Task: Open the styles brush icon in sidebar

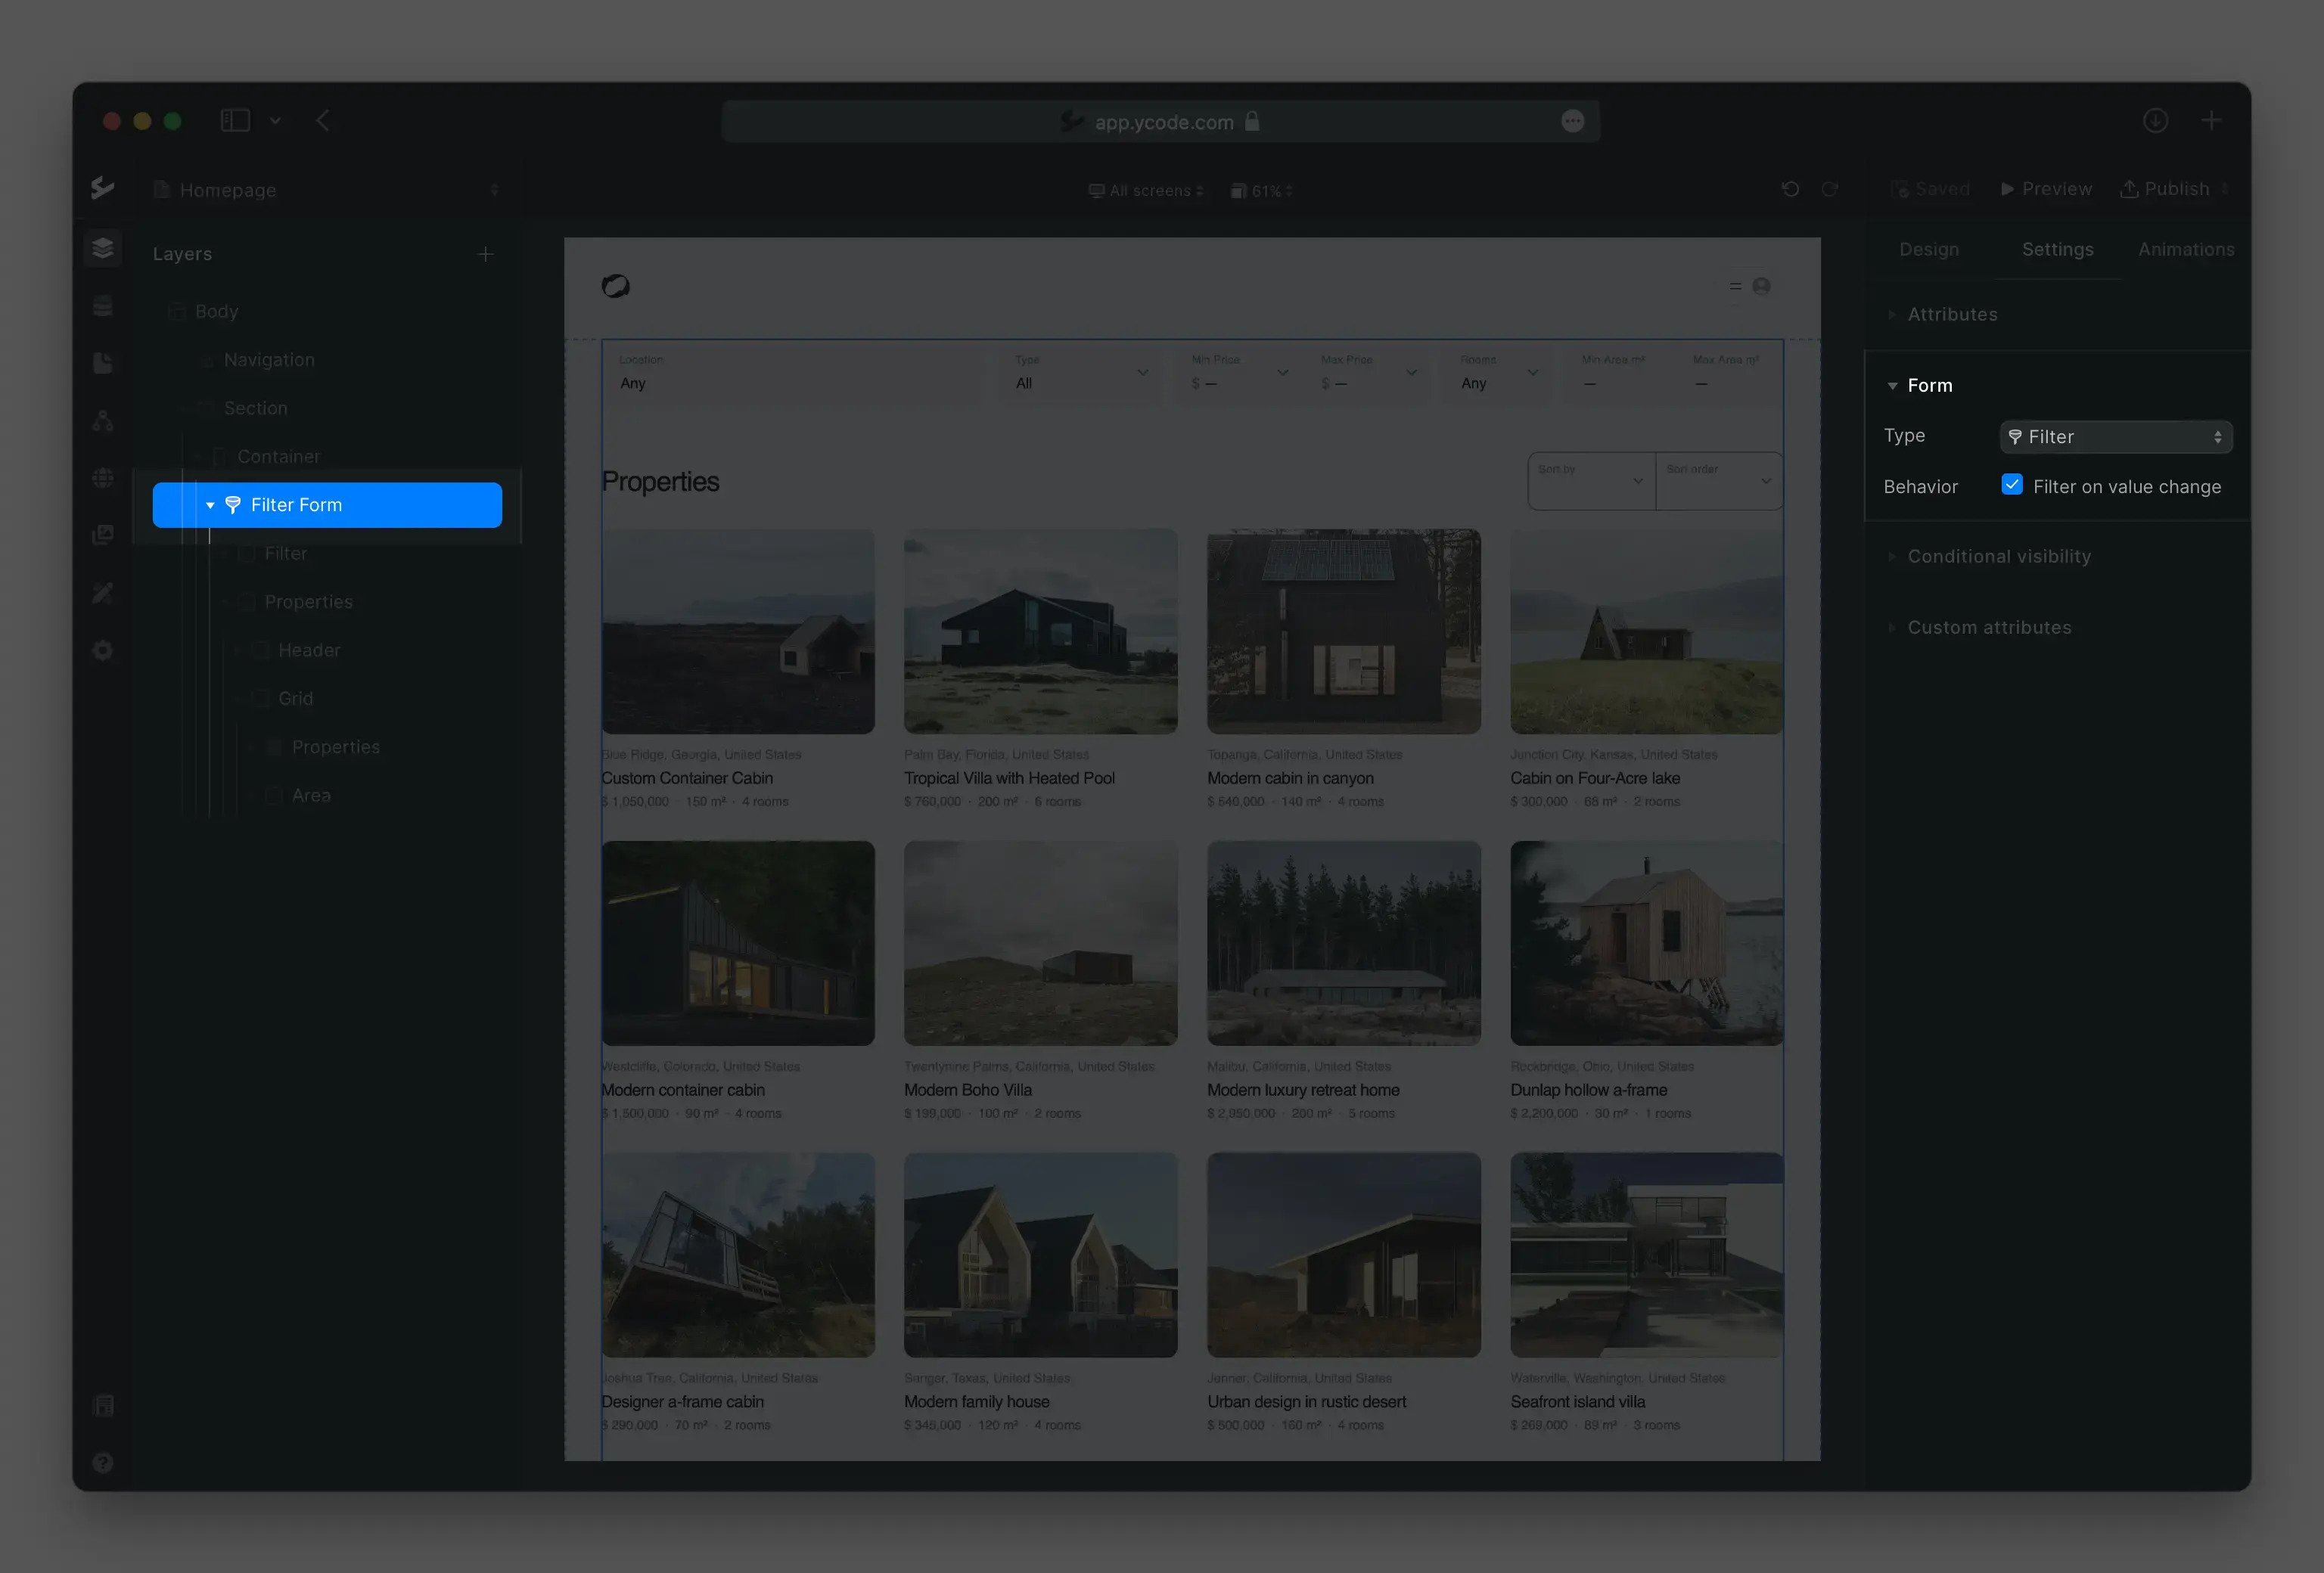Action: [x=102, y=593]
